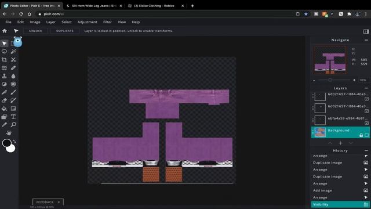Select the Liquify waves tool
Viewport: 371px width, 209px height.
[x=4, y=68]
